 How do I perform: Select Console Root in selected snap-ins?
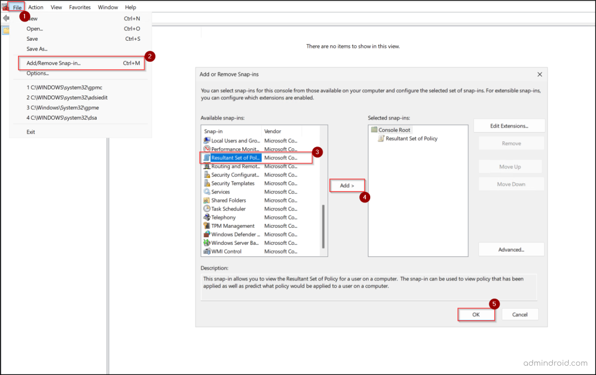pyautogui.click(x=393, y=129)
